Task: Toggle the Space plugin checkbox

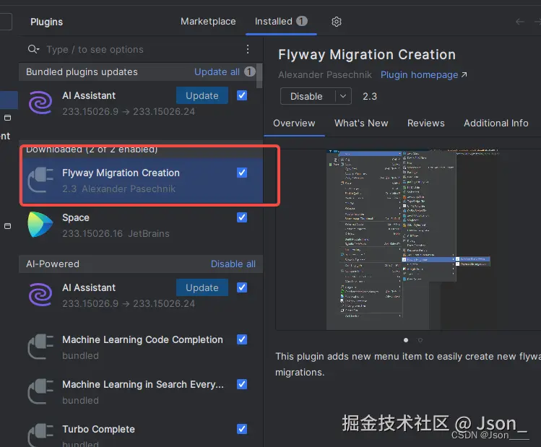Action: 242,217
